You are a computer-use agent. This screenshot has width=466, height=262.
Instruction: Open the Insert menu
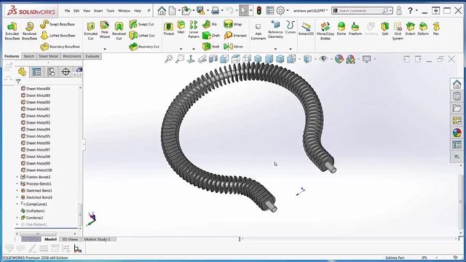pos(98,11)
